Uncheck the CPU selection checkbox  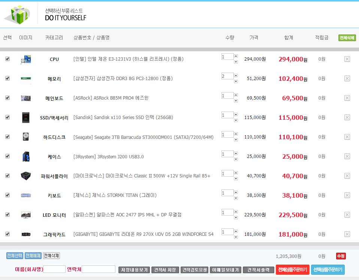[x=7, y=59]
